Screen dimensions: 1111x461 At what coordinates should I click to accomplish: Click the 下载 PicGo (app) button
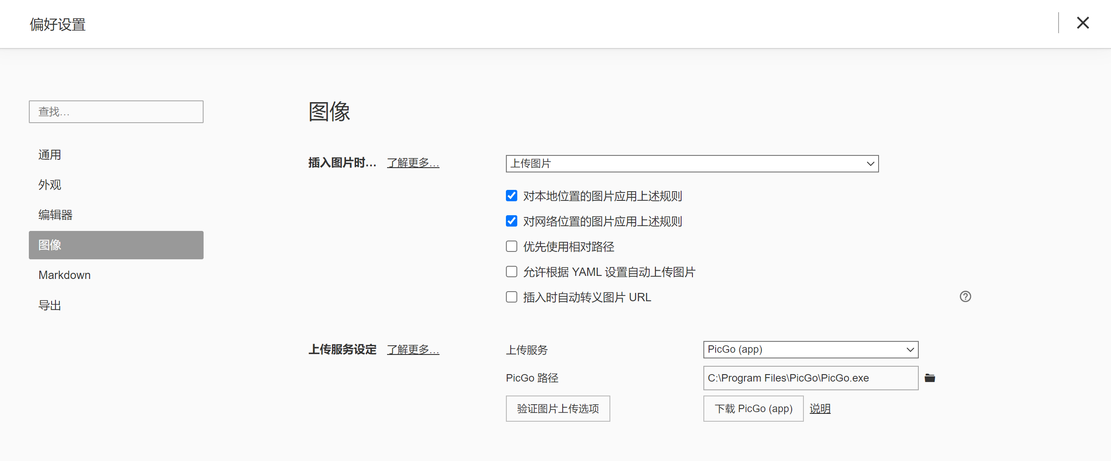(x=753, y=409)
